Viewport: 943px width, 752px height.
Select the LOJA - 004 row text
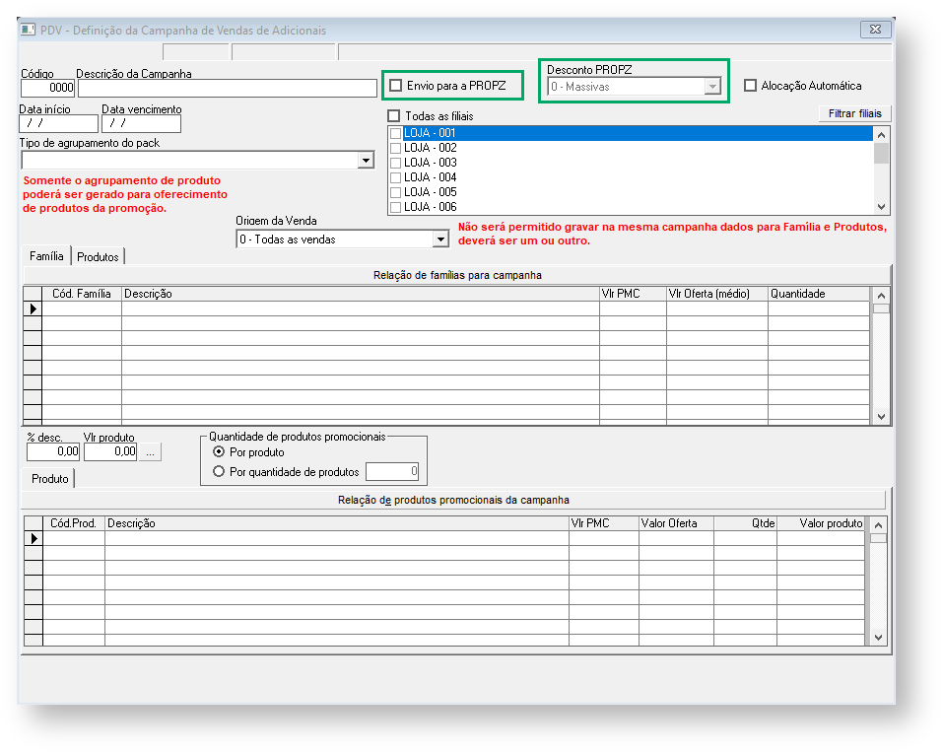pos(430,177)
